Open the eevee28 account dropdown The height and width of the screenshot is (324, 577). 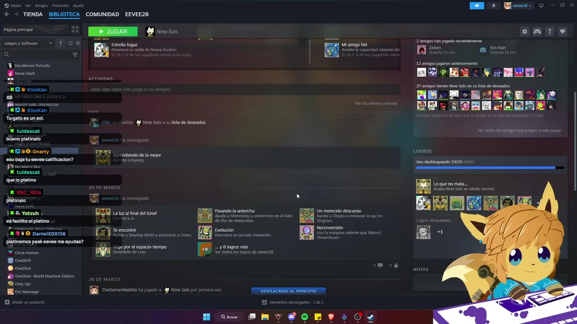tap(518, 5)
